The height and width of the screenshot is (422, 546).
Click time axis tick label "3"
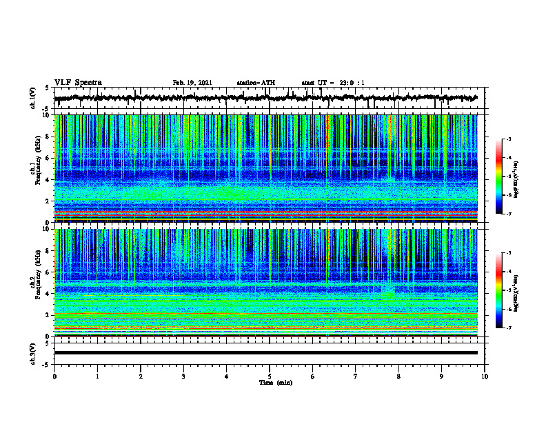coord(183,376)
